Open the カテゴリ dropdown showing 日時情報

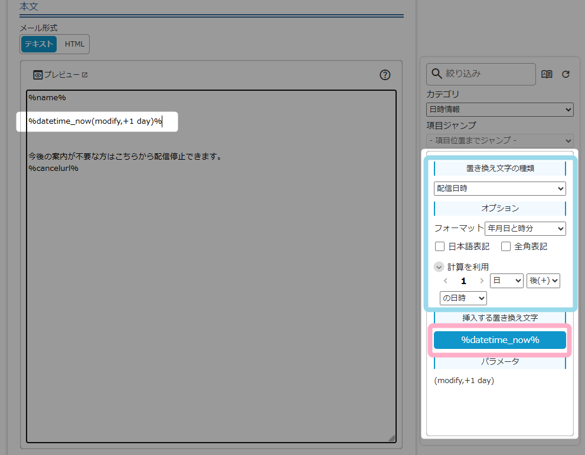[499, 109]
